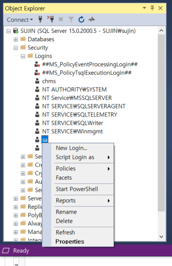Select the login icon below sa
The width and height of the screenshot is (172, 266).
point(37,148)
